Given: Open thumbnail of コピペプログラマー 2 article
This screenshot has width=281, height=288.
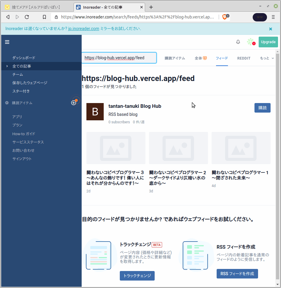Looking at the screenshot, I should pyautogui.click(x=178, y=148).
